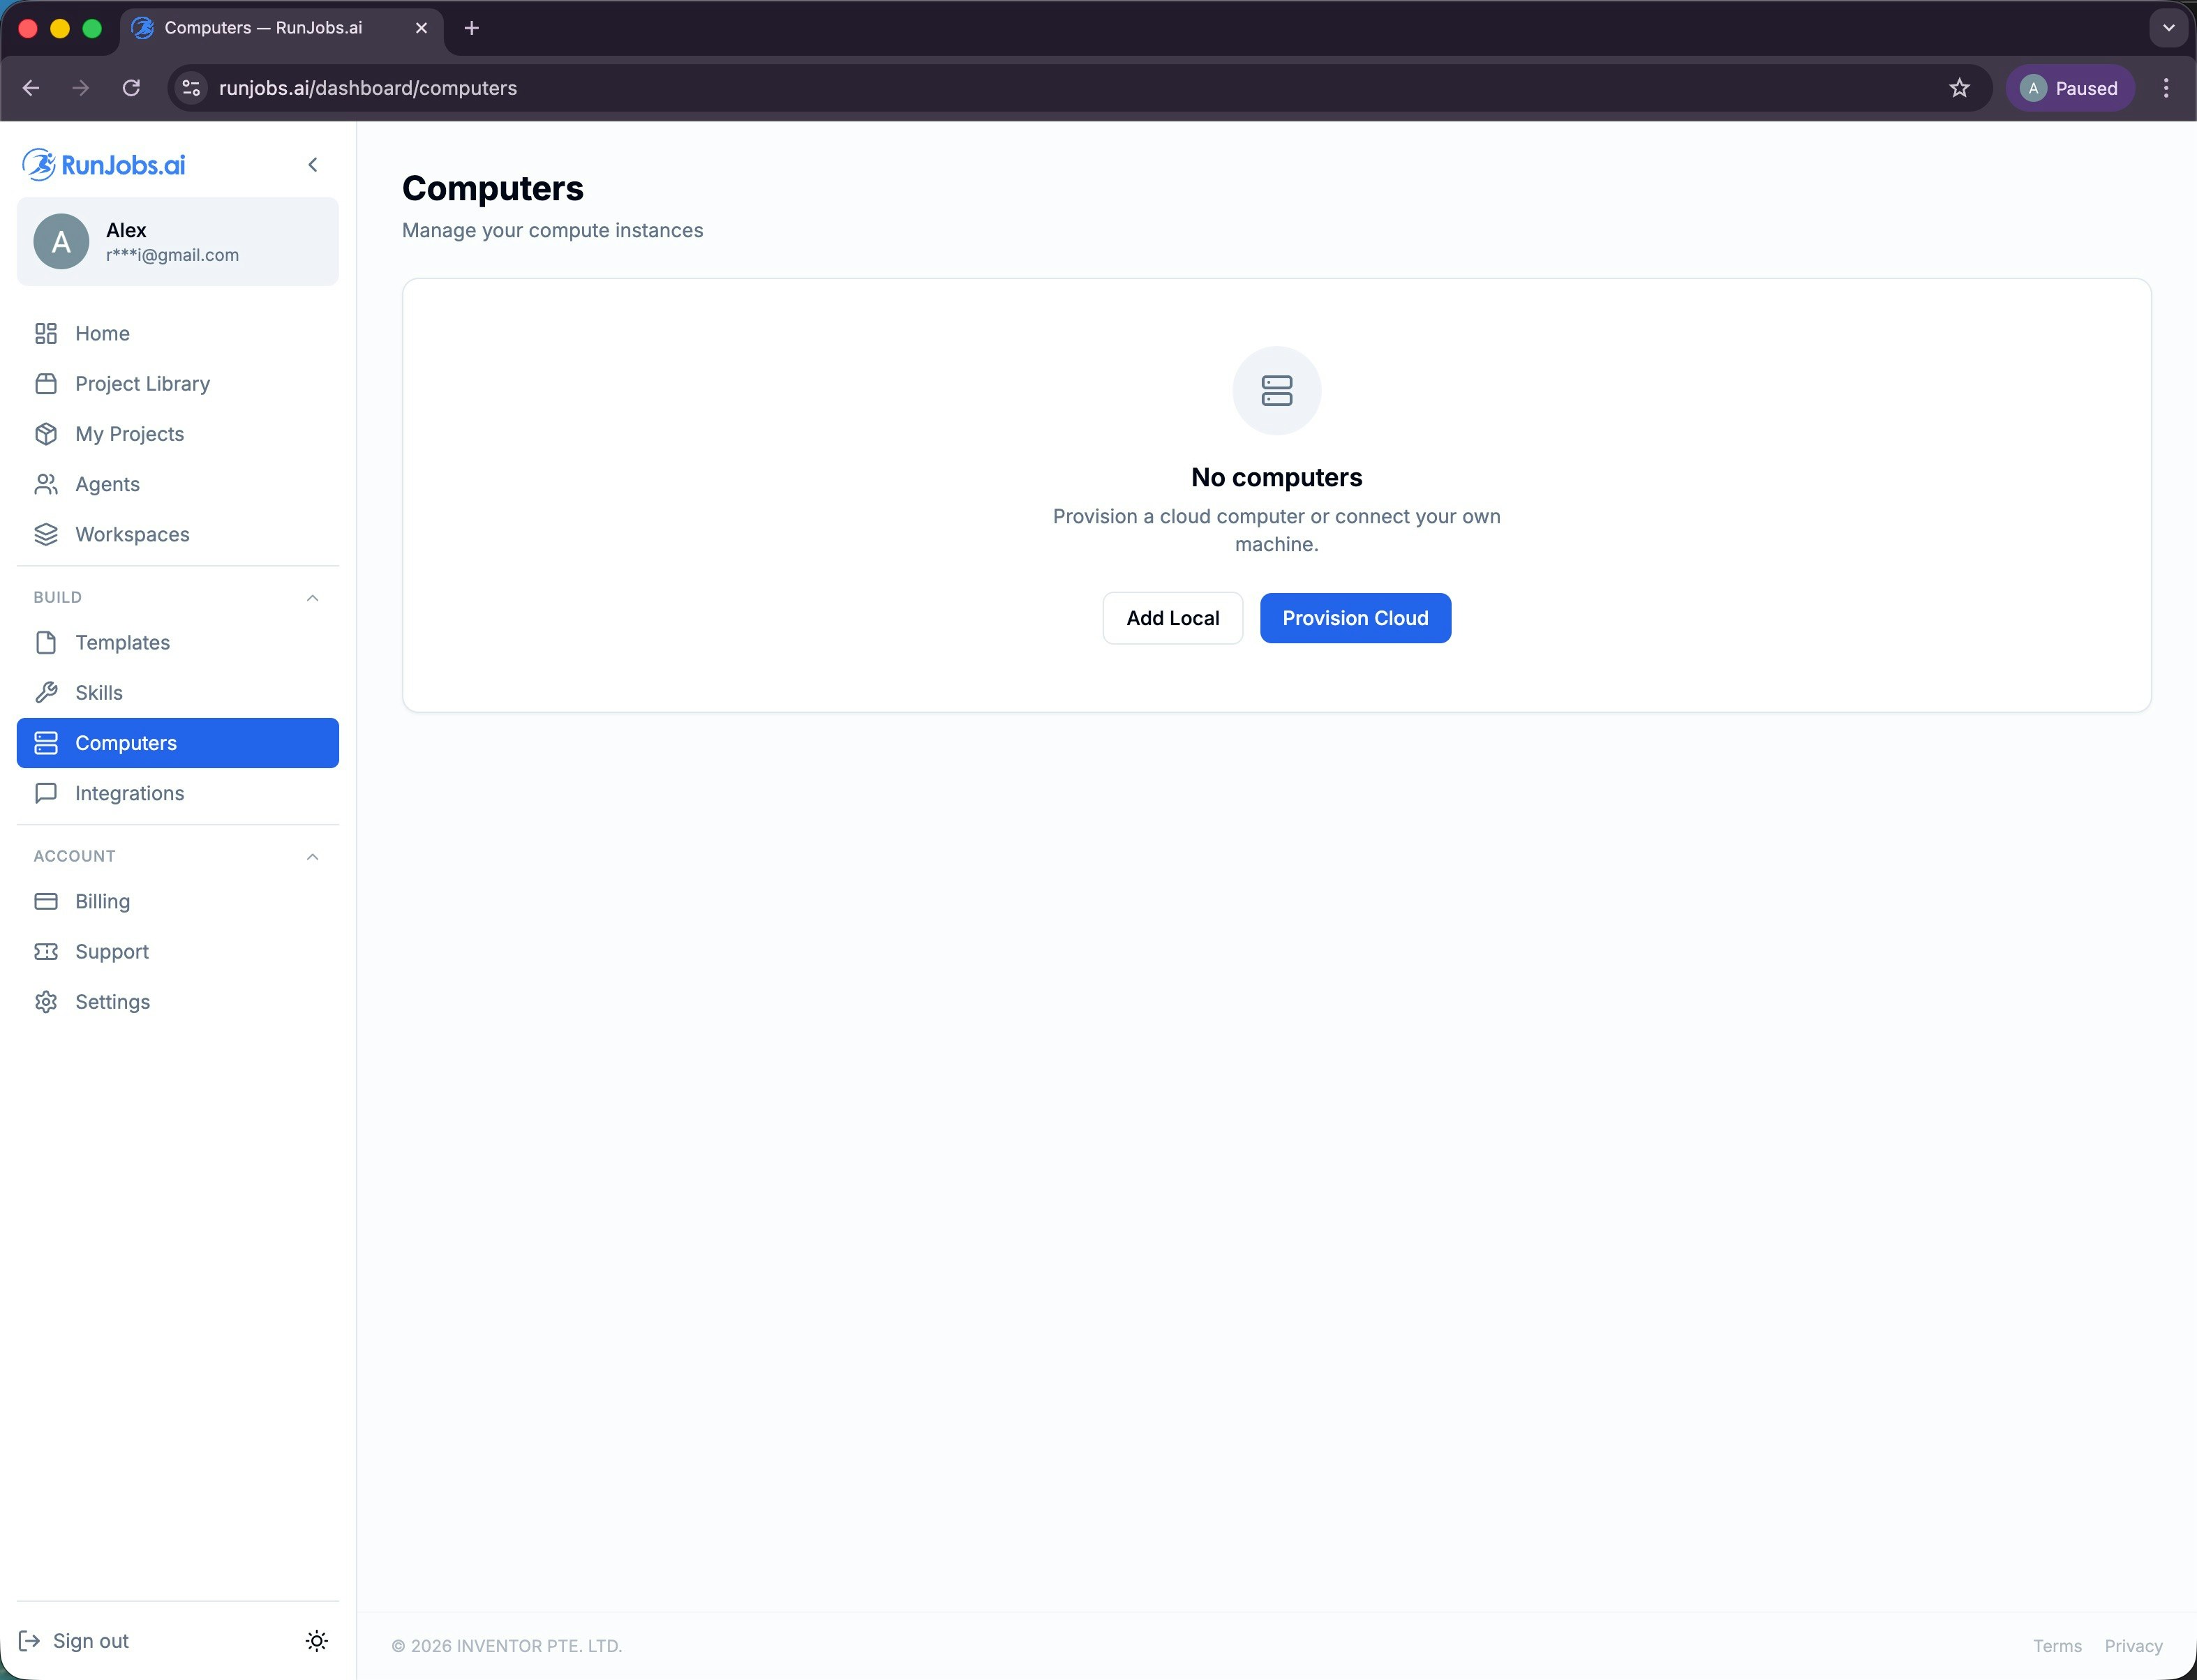
Task: Collapse the ACCOUNT section
Action: tap(312, 857)
